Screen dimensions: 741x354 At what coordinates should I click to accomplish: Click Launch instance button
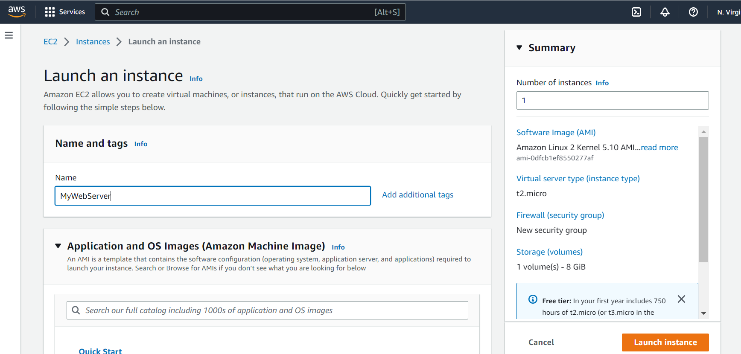tap(665, 342)
